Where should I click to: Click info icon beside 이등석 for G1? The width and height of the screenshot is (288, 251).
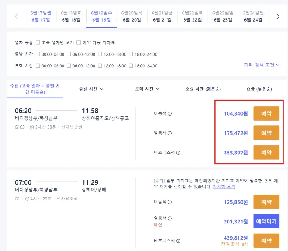tap(170, 202)
